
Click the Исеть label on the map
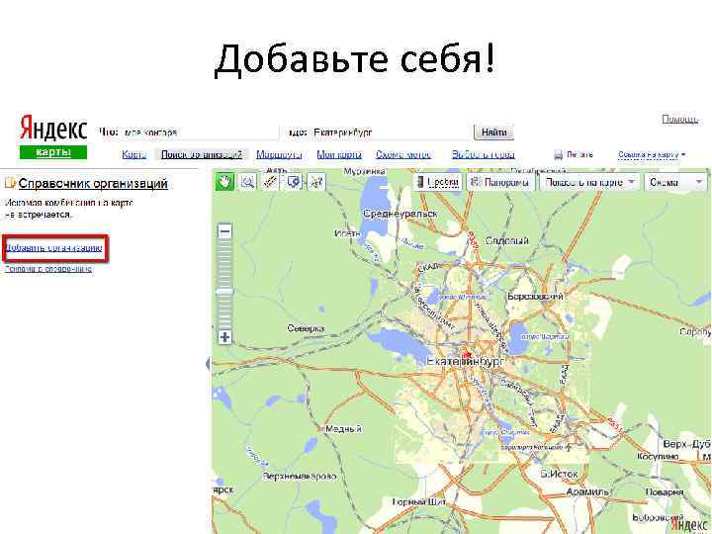pos(347,233)
